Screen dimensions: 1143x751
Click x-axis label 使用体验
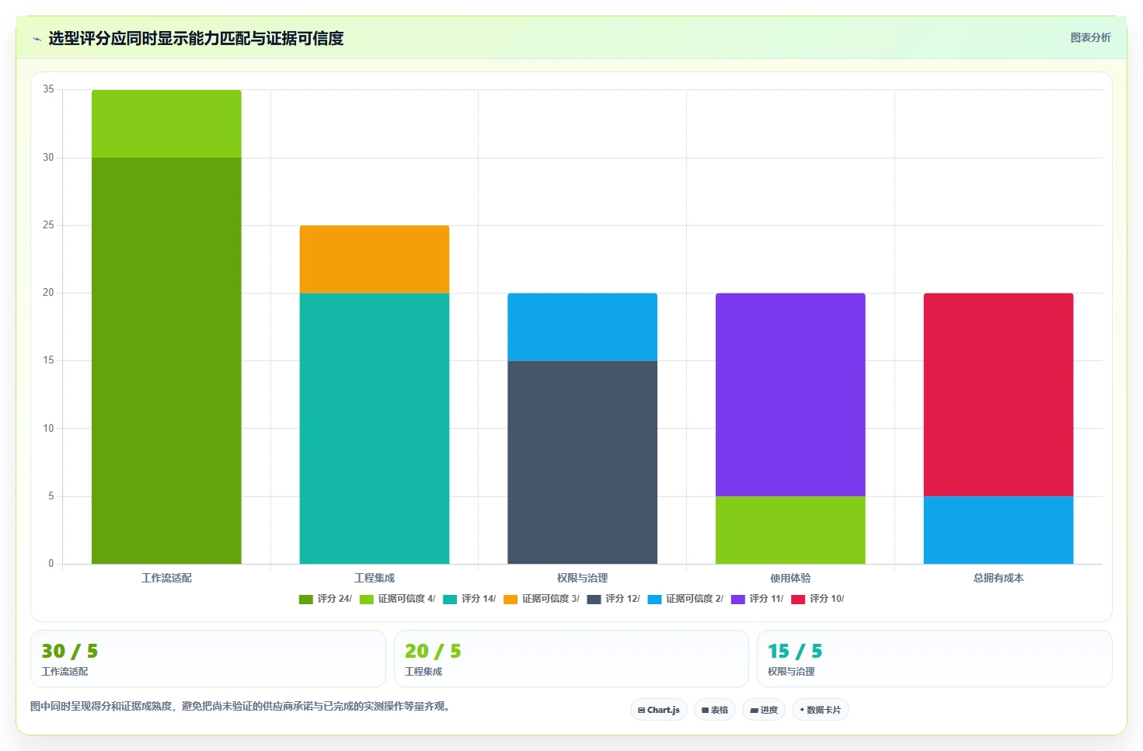[790, 578]
